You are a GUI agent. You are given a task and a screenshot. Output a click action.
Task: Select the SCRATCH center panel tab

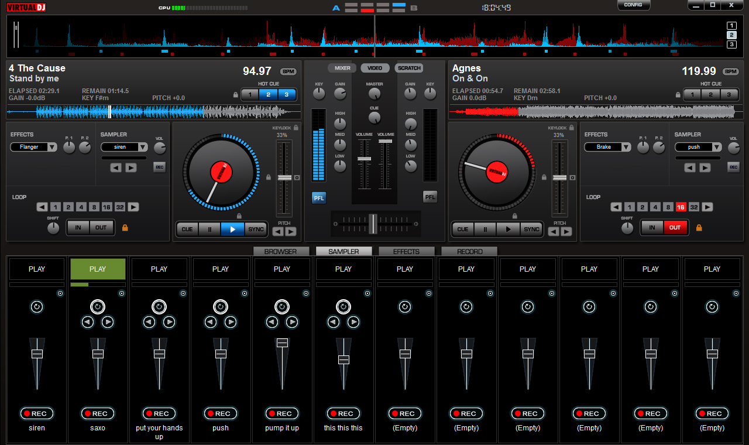click(x=409, y=68)
